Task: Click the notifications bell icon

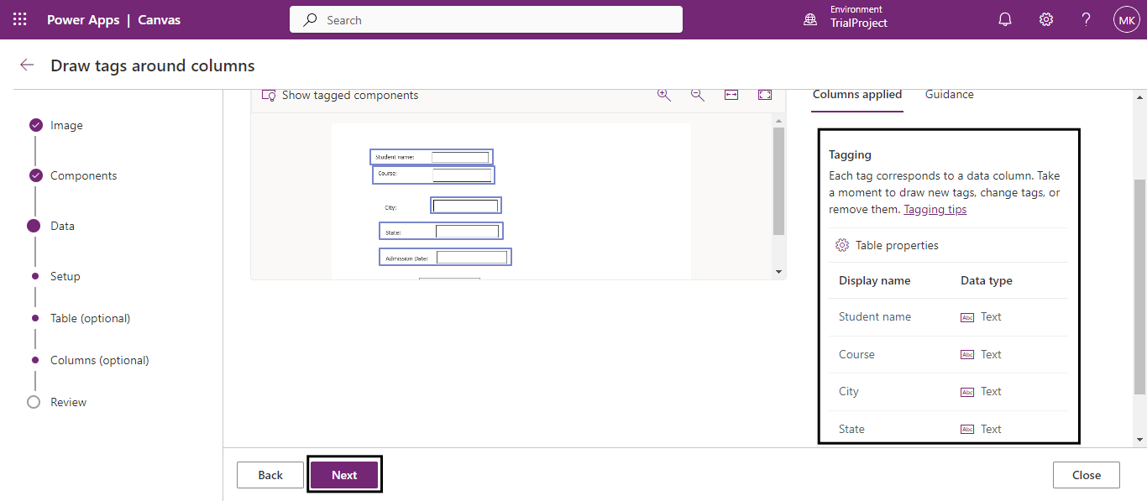Action: 1005,19
